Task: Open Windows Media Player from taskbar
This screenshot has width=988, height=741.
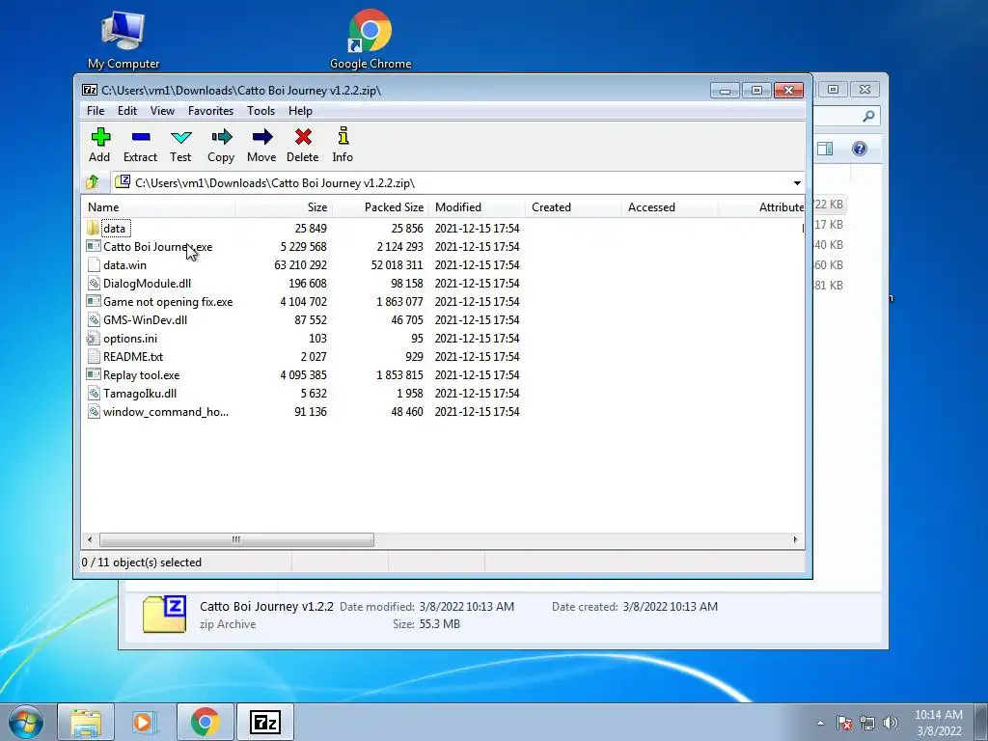Action: pos(145,722)
